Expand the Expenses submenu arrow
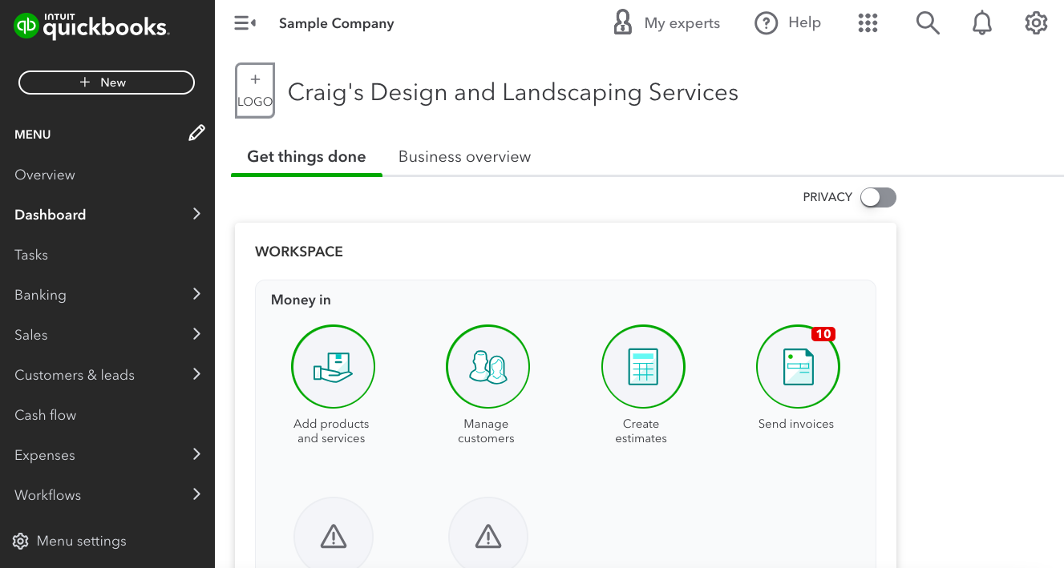The width and height of the screenshot is (1064, 568). [x=196, y=454]
